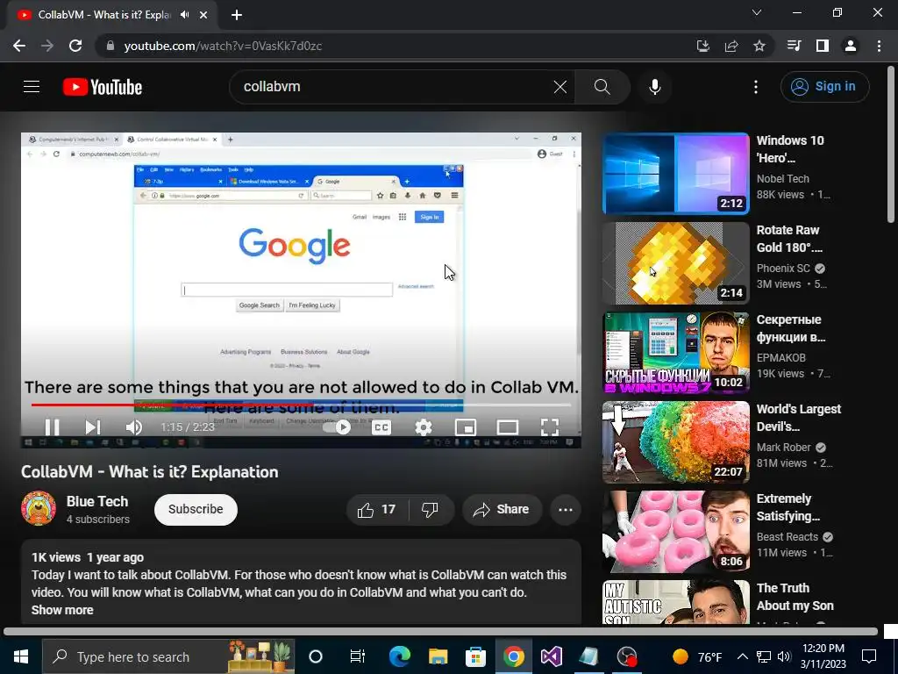
Task: Open Chrome profile icon
Action: [x=851, y=46]
